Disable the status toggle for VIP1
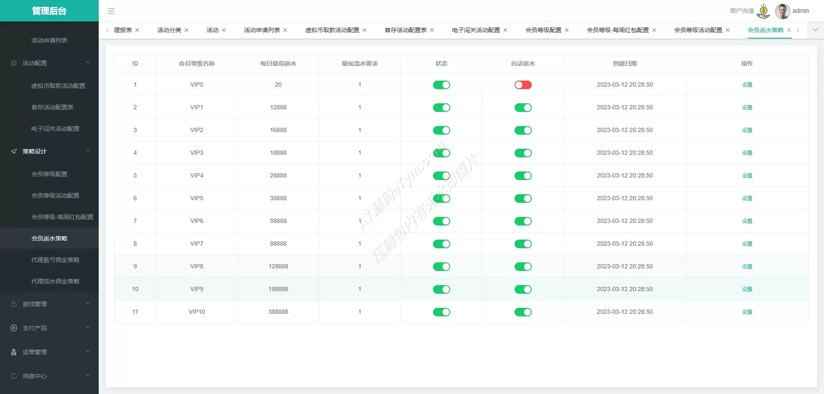Screen dimensions: 824x394 click(x=441, y=108)
